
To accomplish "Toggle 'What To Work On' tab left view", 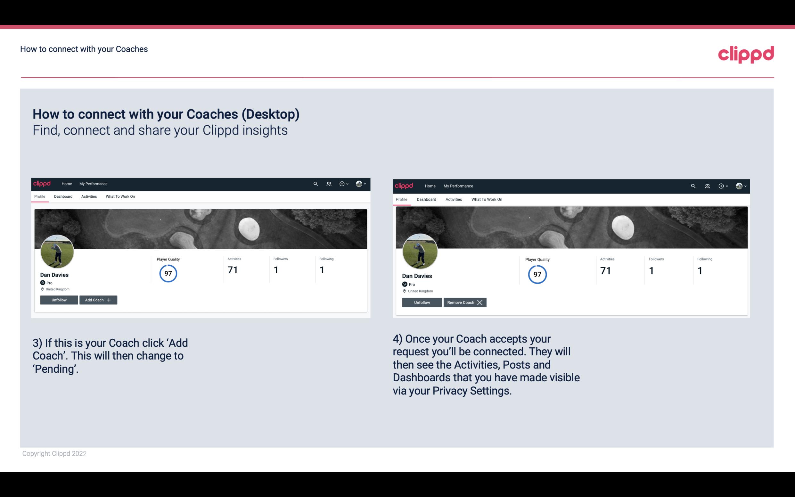I will point(120,196).
